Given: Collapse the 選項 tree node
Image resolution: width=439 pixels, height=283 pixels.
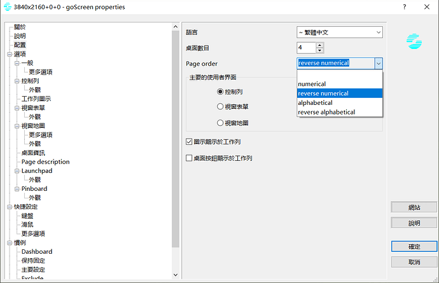Looking at the screenshot, I should (9, 54).
